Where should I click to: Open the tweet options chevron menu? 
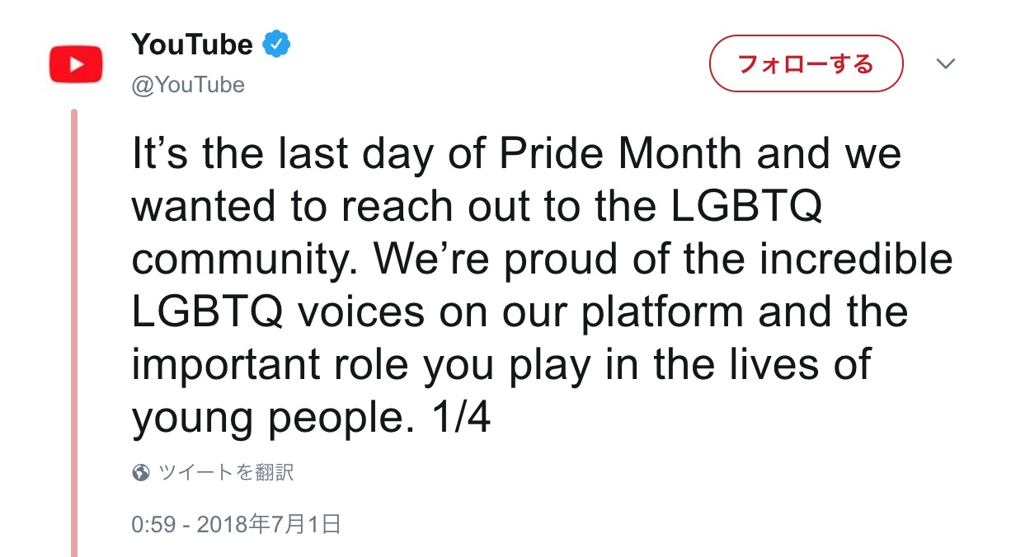(x=946, y=63)
